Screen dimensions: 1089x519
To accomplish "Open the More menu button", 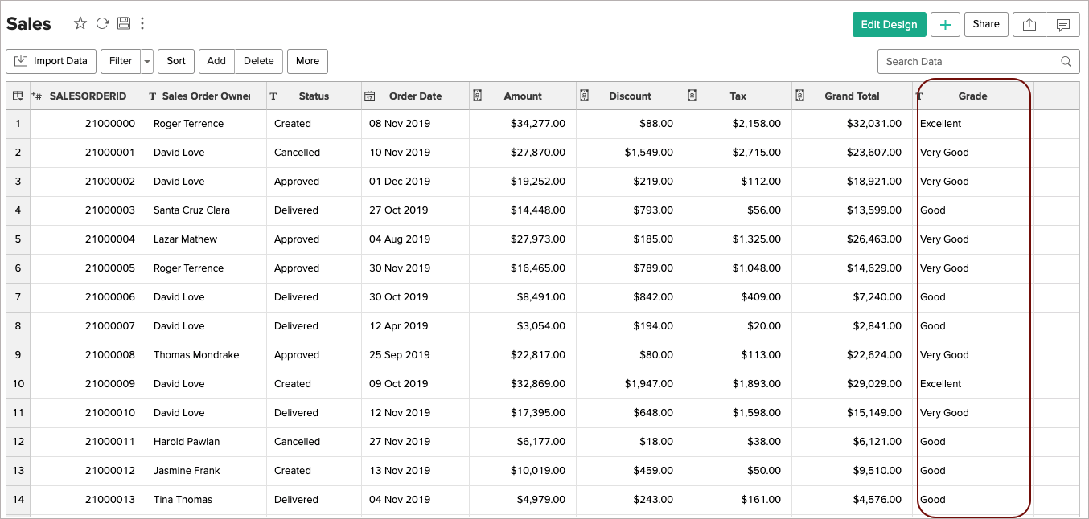I will click(307, 61).
